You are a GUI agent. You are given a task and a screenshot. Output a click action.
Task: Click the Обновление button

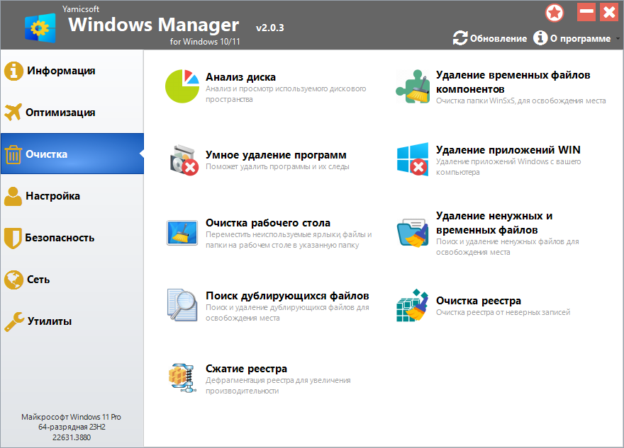coord(490,38)
